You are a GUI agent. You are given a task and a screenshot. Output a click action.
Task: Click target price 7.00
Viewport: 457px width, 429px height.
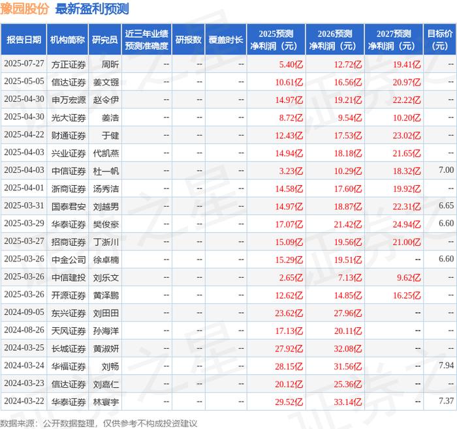tap(446, 170)
